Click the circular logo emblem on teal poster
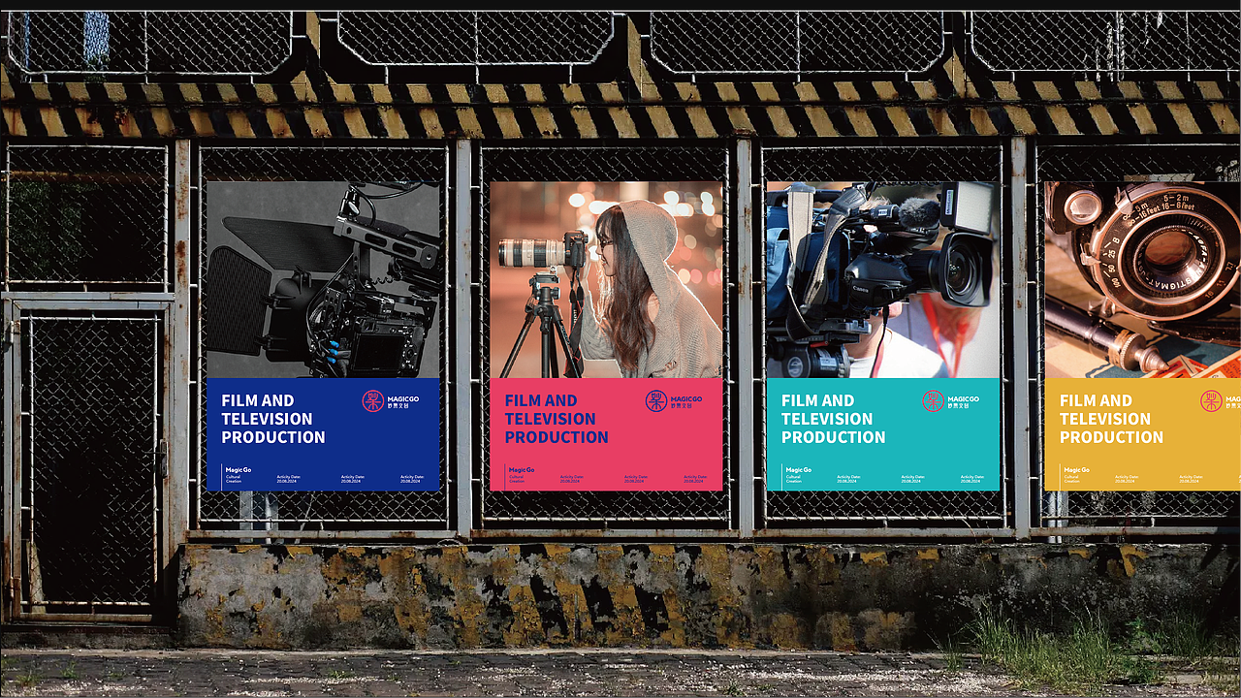The height and width of the screenshot is (698, 1241). 934,400
